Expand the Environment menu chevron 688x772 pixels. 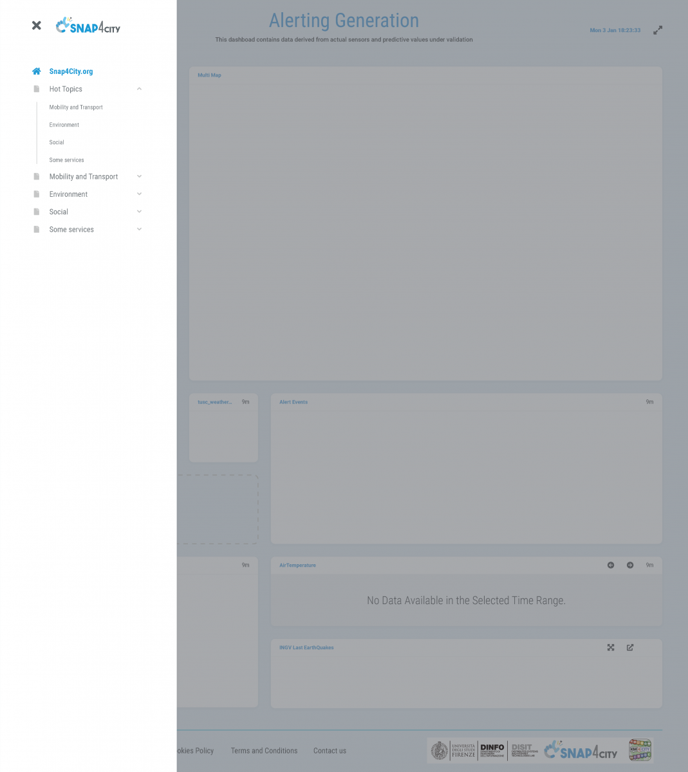tap(139, 194)
